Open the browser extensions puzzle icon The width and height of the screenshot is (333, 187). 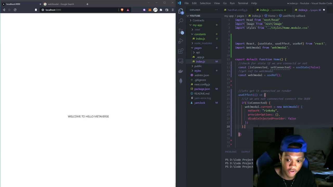[x=161, y=10]
